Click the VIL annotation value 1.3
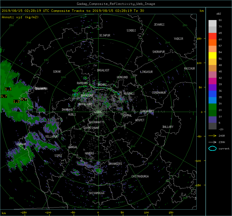This screenshot has width=232, height=216. pyautogui.click(x=8, y=89)
